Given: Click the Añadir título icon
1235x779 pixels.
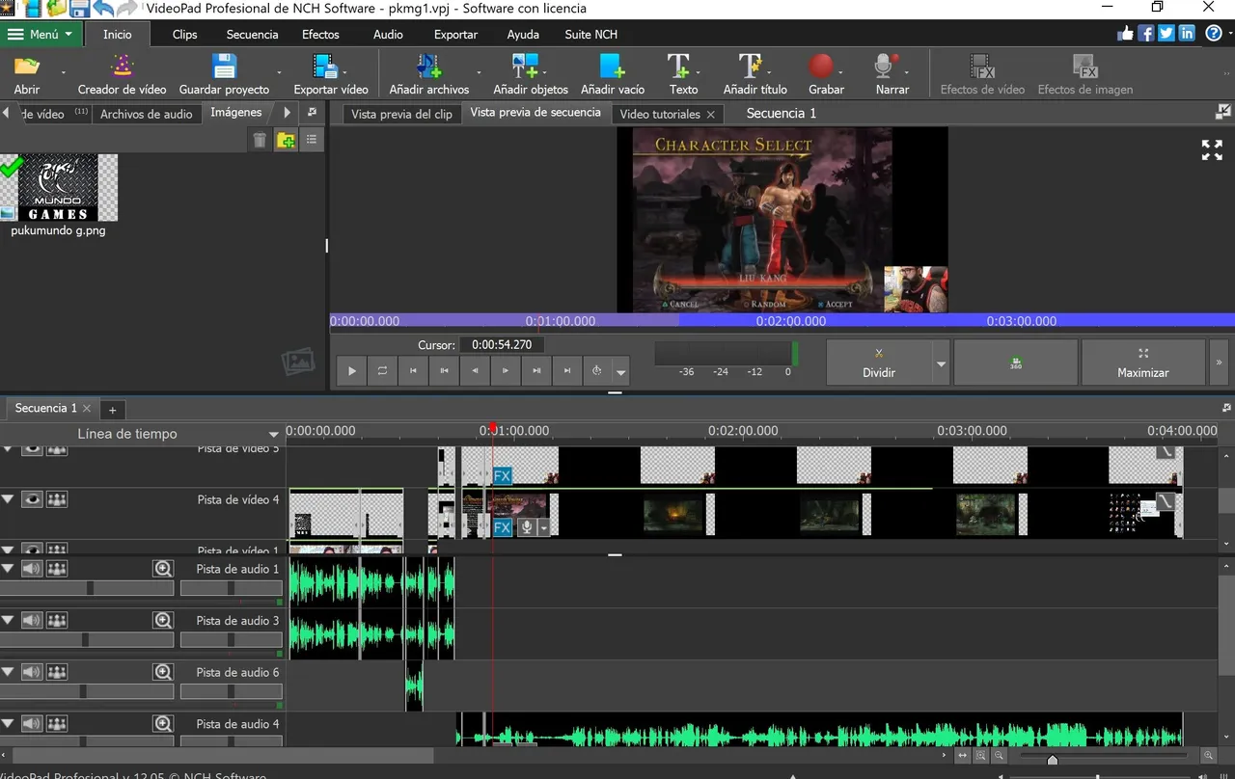Looking at the screenshot, I should (751, 67).
